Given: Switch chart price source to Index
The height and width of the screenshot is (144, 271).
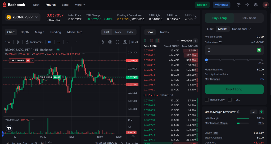Looking at the screenshot, I should pyautogui.click(x=130, y=32).
